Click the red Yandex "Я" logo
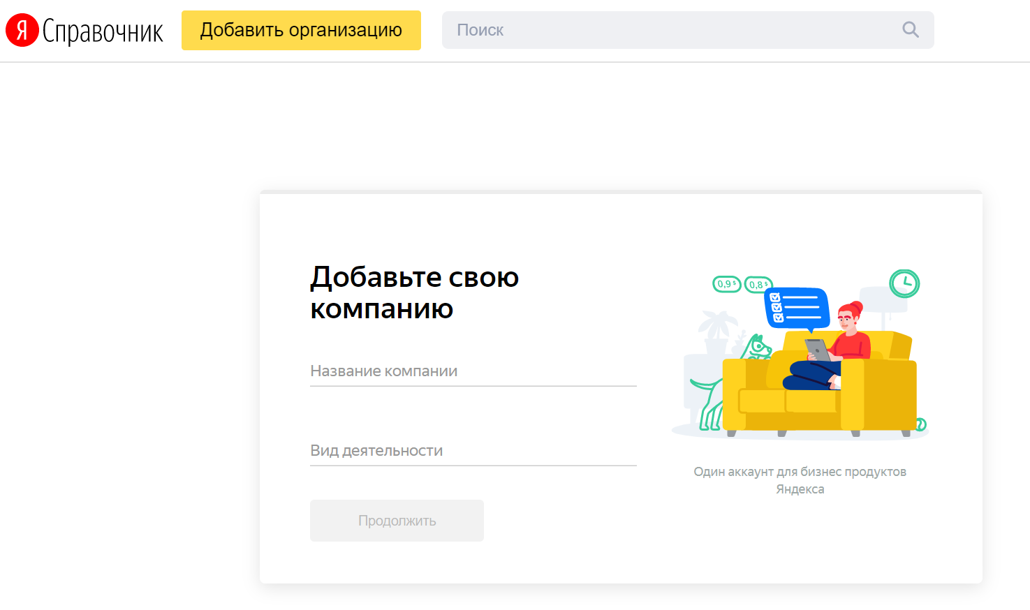This screenshot has width=1030, height=610. point(22,30)
